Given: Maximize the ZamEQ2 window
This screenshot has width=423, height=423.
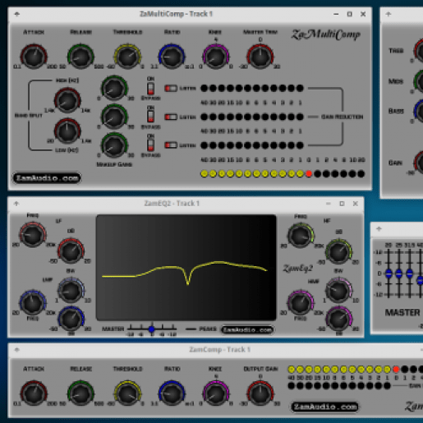Looking at the screenshot, I should (342, 204).
